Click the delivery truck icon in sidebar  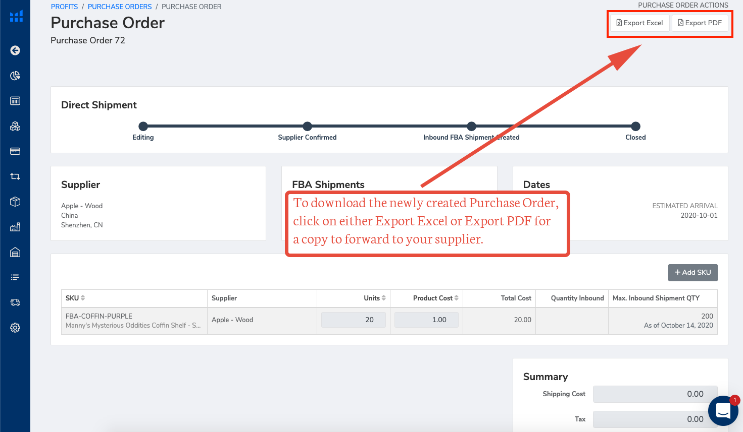15,302
